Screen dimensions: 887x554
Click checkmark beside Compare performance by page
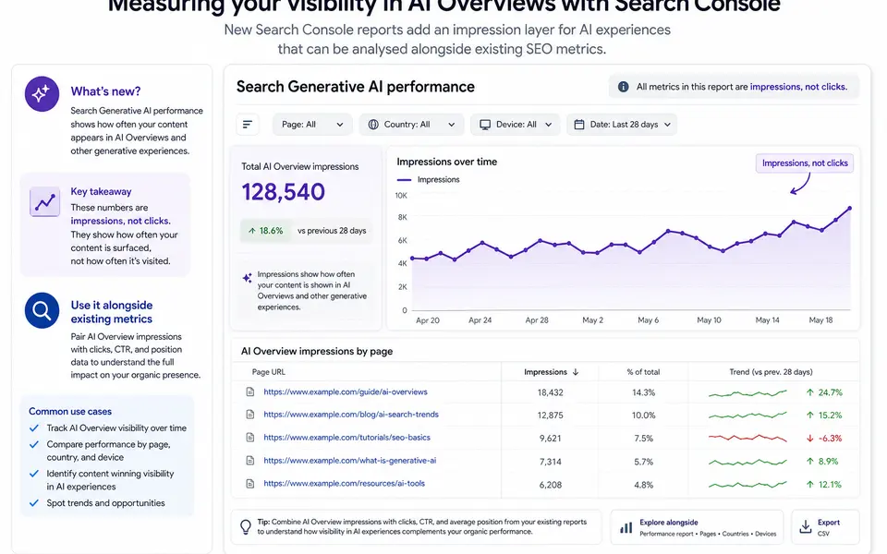coord(34,444)
